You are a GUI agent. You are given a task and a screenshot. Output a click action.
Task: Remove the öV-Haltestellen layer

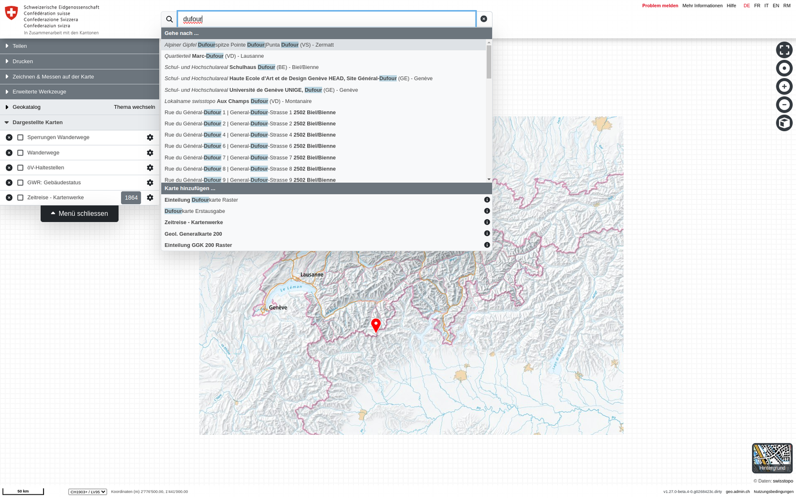(9, 168)
